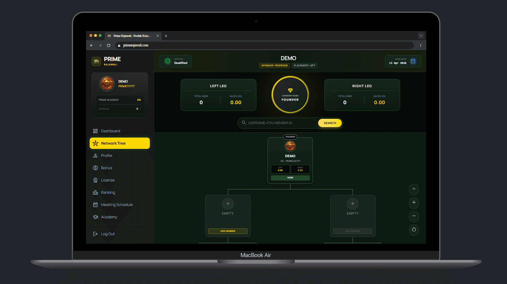Log Out from the sidebar
This screenshot has width=507, height=284.
tap(119, 234)
